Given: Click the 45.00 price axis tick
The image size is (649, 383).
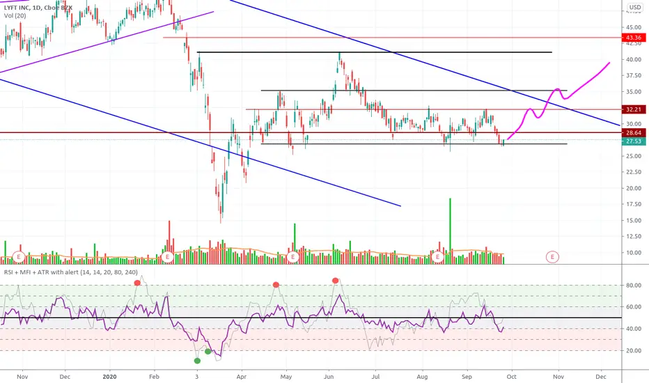Looking at the screenshot, I should pyautogui.click(x=634, y=27).
